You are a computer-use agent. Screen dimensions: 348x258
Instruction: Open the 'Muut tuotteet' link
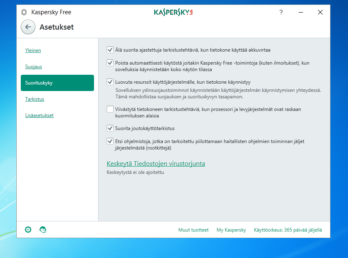pos(193,230)
